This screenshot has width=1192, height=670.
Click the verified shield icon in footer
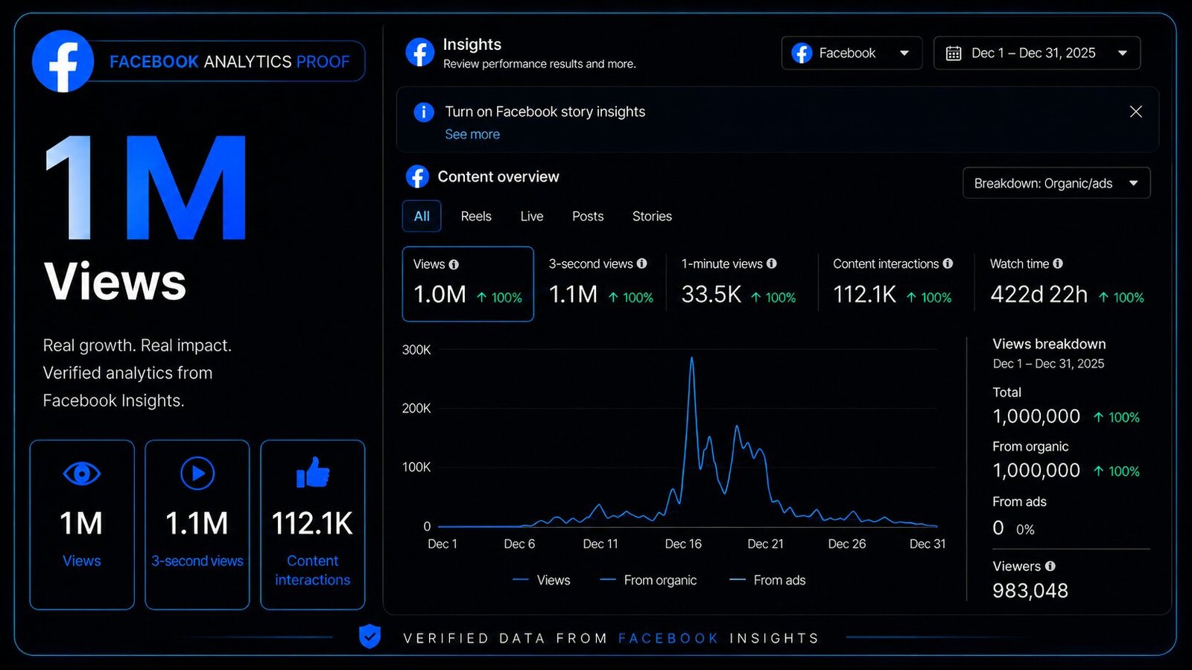[x=370, y=636]
